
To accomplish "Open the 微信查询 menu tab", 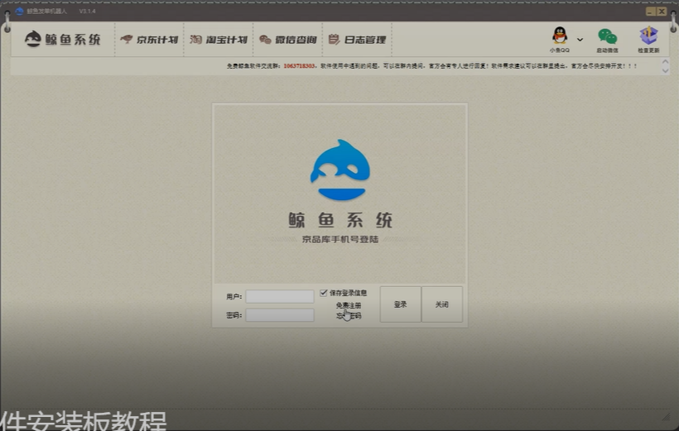I will click(x=288, y=40).
